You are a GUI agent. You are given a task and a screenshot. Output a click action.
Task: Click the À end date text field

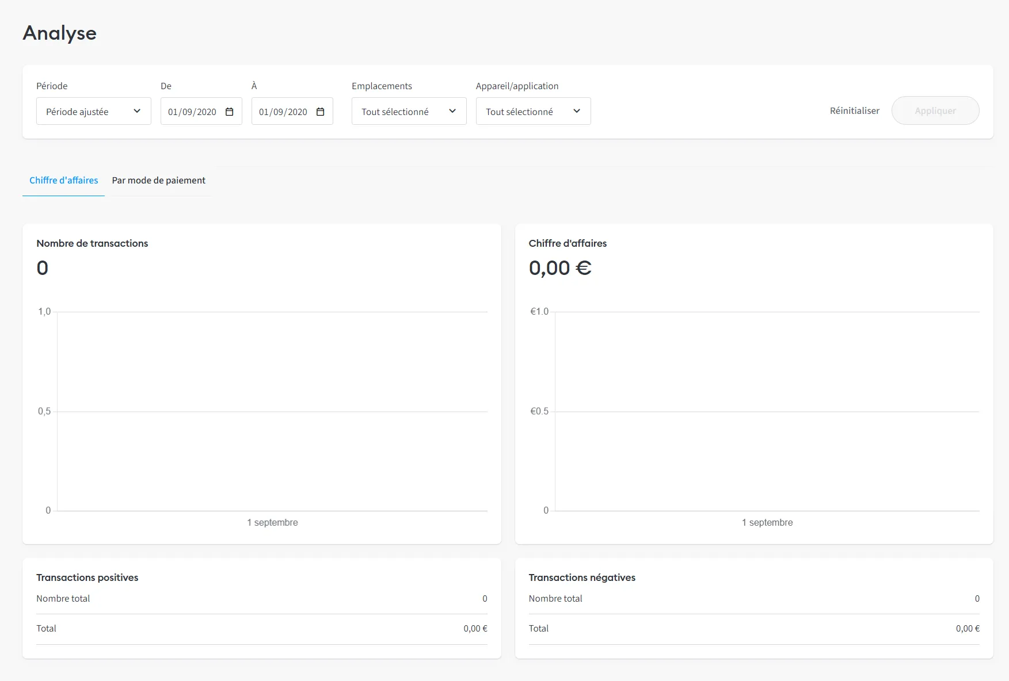(283, 112)
